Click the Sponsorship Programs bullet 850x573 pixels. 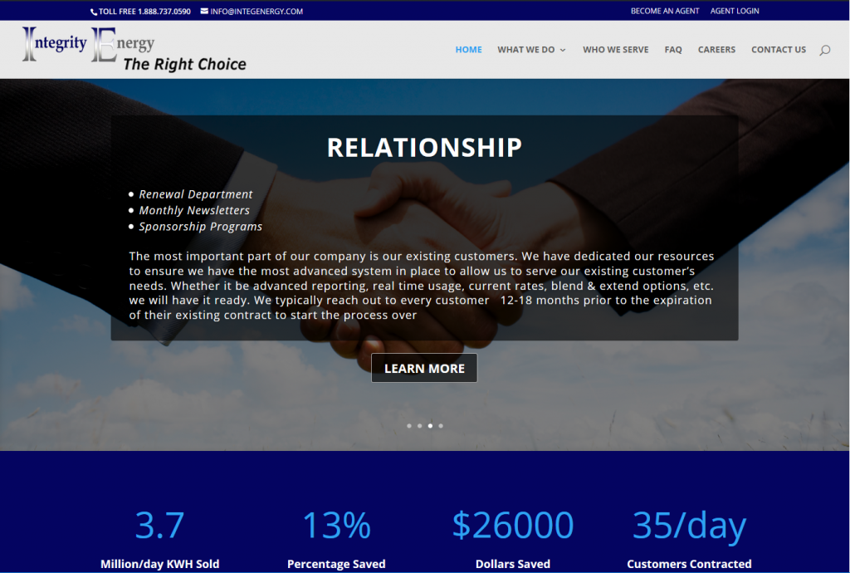tap(200, 227)
